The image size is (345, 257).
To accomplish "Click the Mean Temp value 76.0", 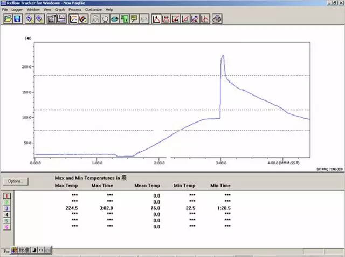I will coord(155,208).
